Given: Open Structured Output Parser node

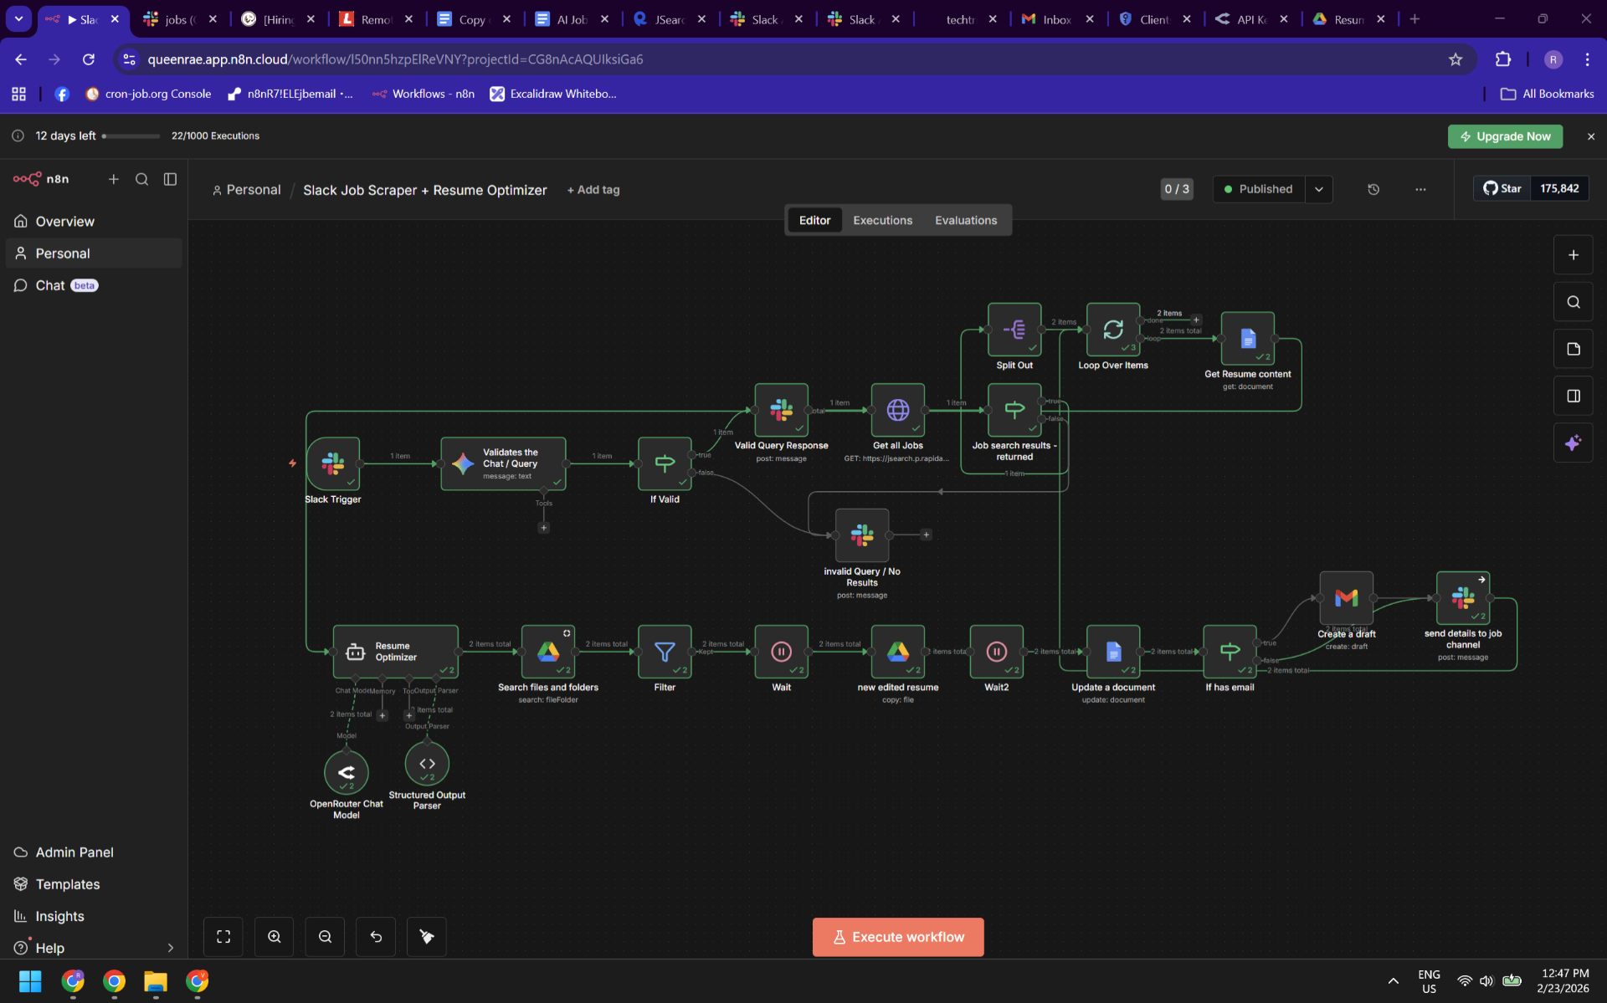Looking at the screenshot, I should point(427,764).
